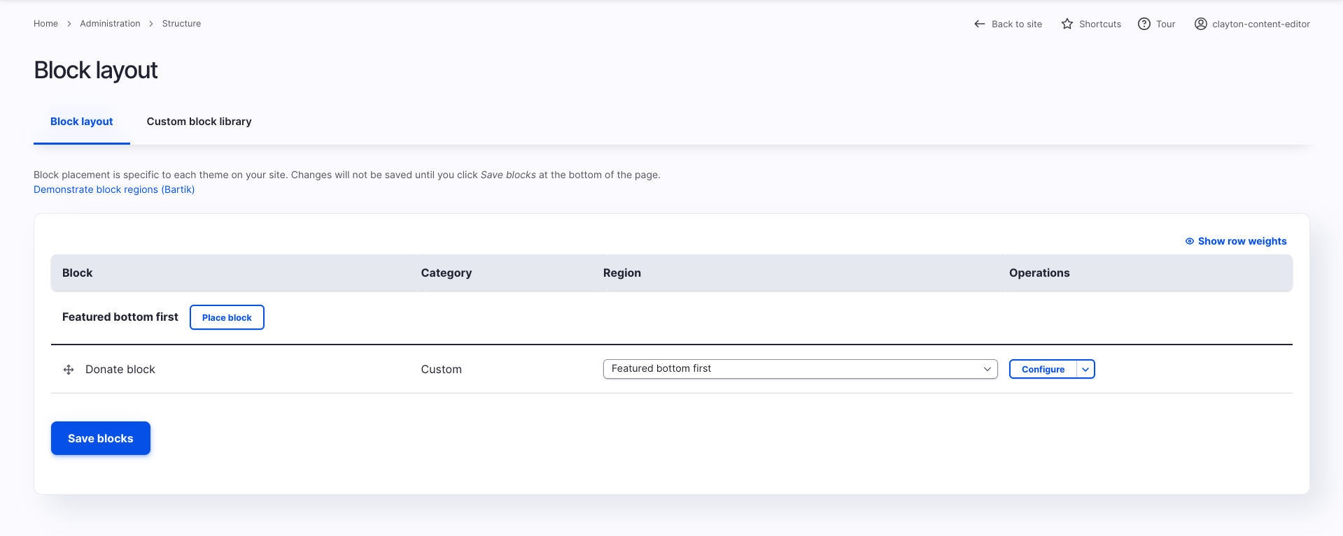The height and width of the screenshot is (536, 1343).
Task: Configure the Donate block
Action: (x=1042, y=369)
